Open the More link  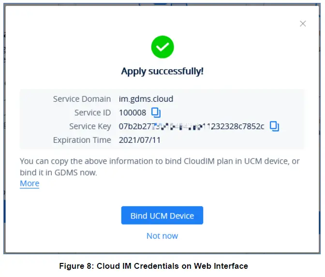pyautogui.click(x=30, y=184)
